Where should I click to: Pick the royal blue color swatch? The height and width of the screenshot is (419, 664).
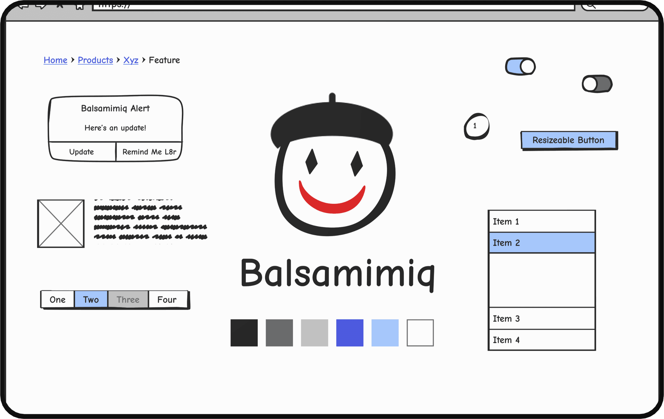click(350, 333)
